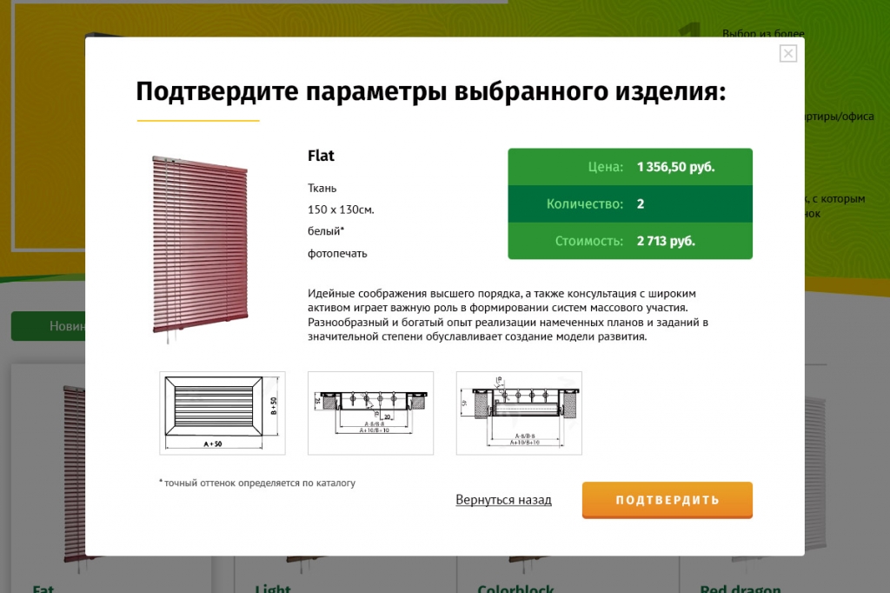The height and width of the screenshot is (593, 890).
Task: Click the Стоимость: label
Action: [588, 241]
